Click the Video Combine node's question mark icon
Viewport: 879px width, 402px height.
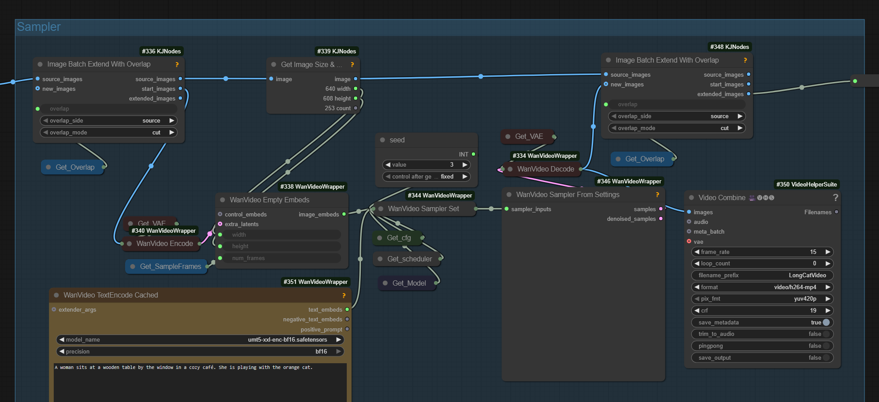pos(835,198)
